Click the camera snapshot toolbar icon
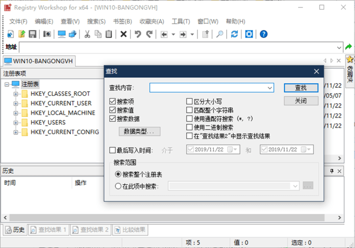 coord(47,34)
